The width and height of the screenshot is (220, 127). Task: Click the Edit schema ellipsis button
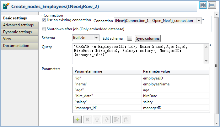tap(130, 38)
